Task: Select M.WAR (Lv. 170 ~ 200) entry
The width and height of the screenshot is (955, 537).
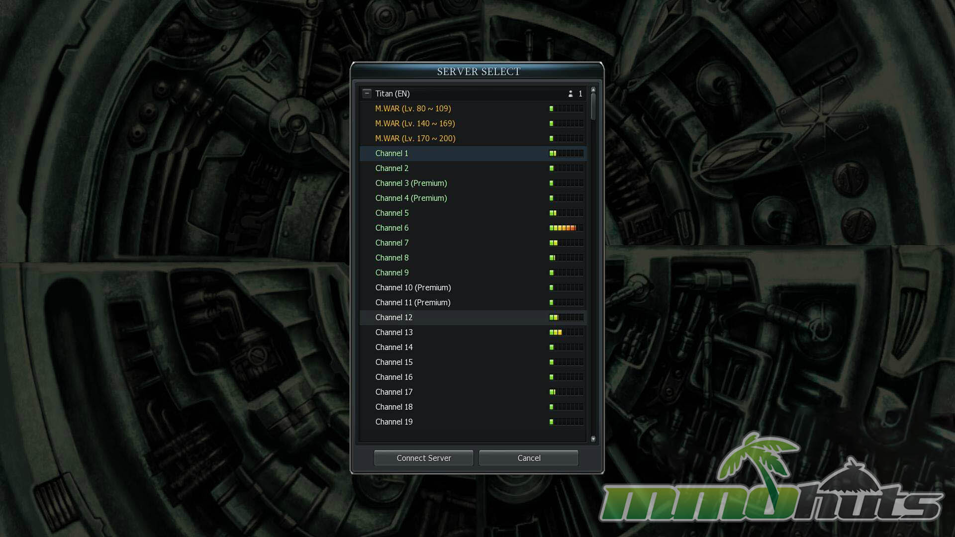Action: point(415,138)
